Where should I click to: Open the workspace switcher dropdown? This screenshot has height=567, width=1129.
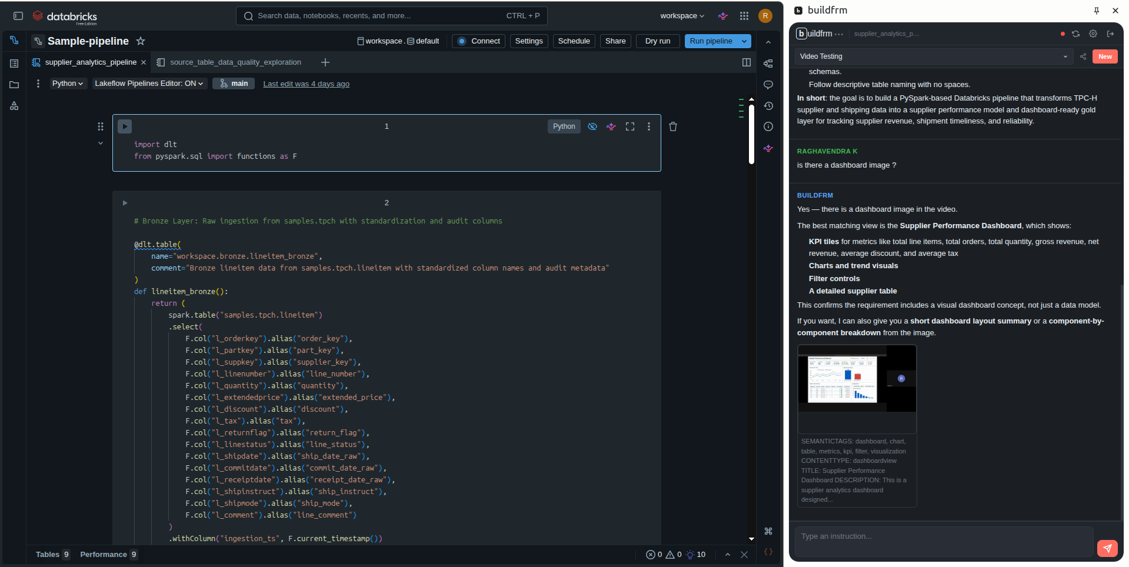click(682, 16)
